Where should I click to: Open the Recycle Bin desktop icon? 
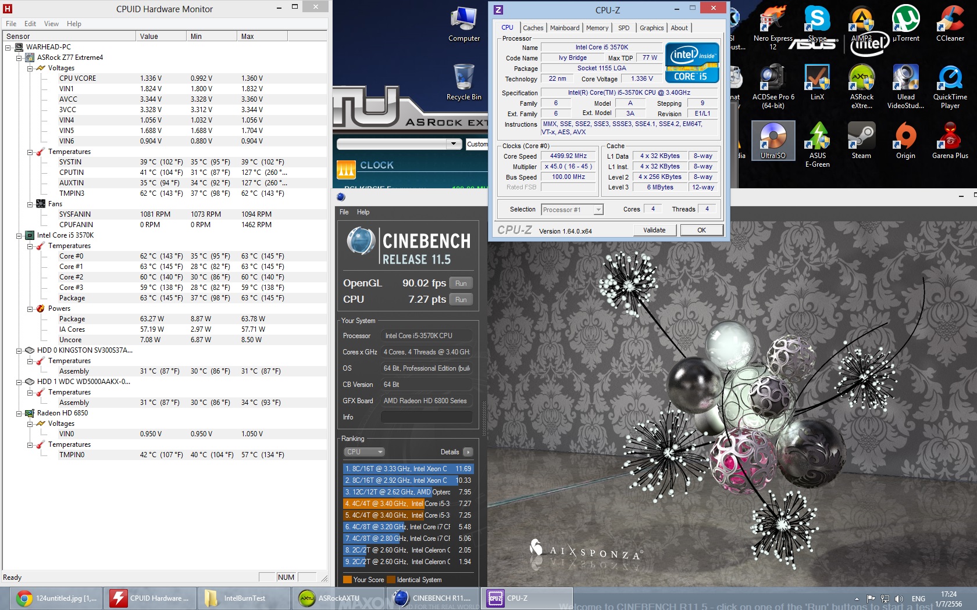coord(464,82)
